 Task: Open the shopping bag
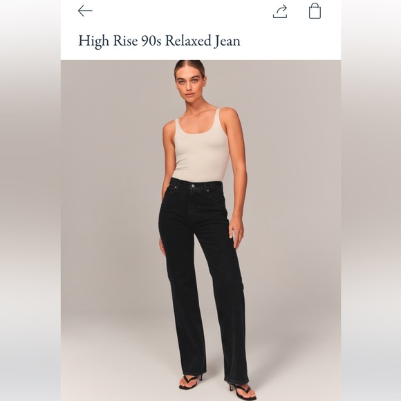click(315, 11)
